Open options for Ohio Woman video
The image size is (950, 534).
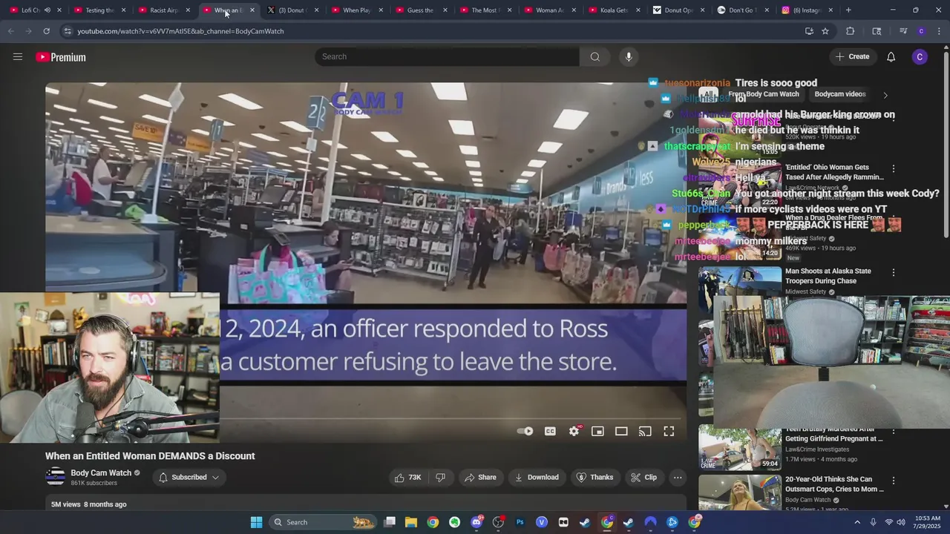click(x=894, y=169)
